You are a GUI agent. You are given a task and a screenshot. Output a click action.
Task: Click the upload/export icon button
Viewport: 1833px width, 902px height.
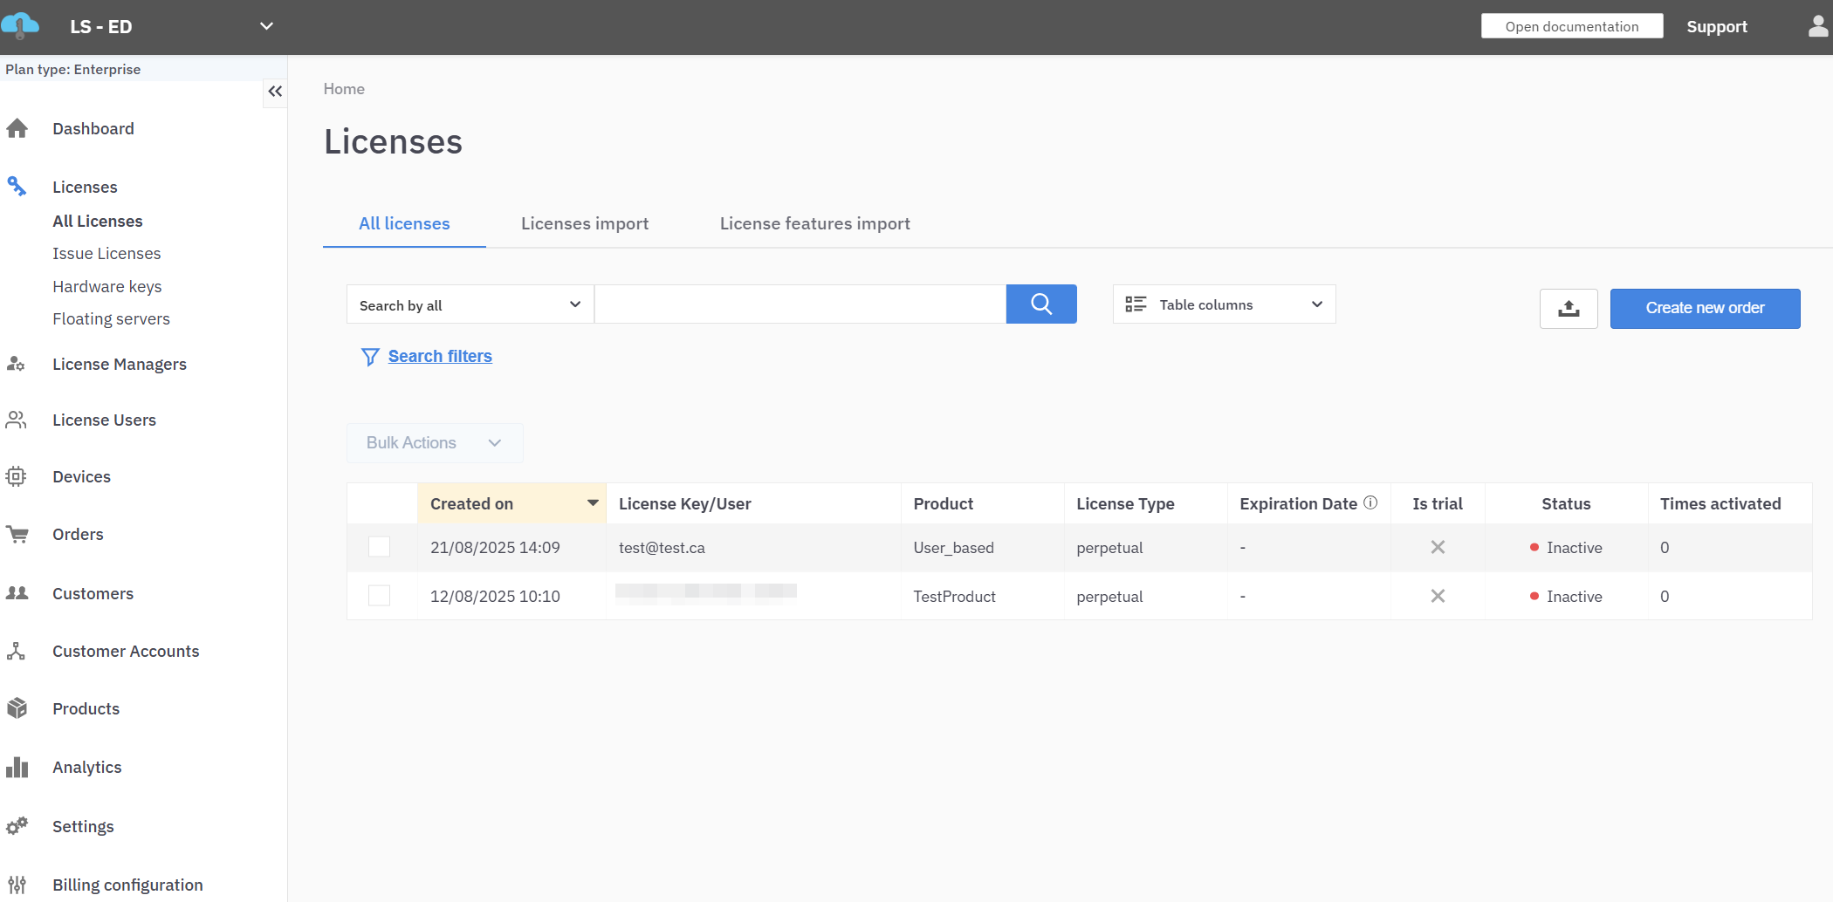pos(1568,309)
